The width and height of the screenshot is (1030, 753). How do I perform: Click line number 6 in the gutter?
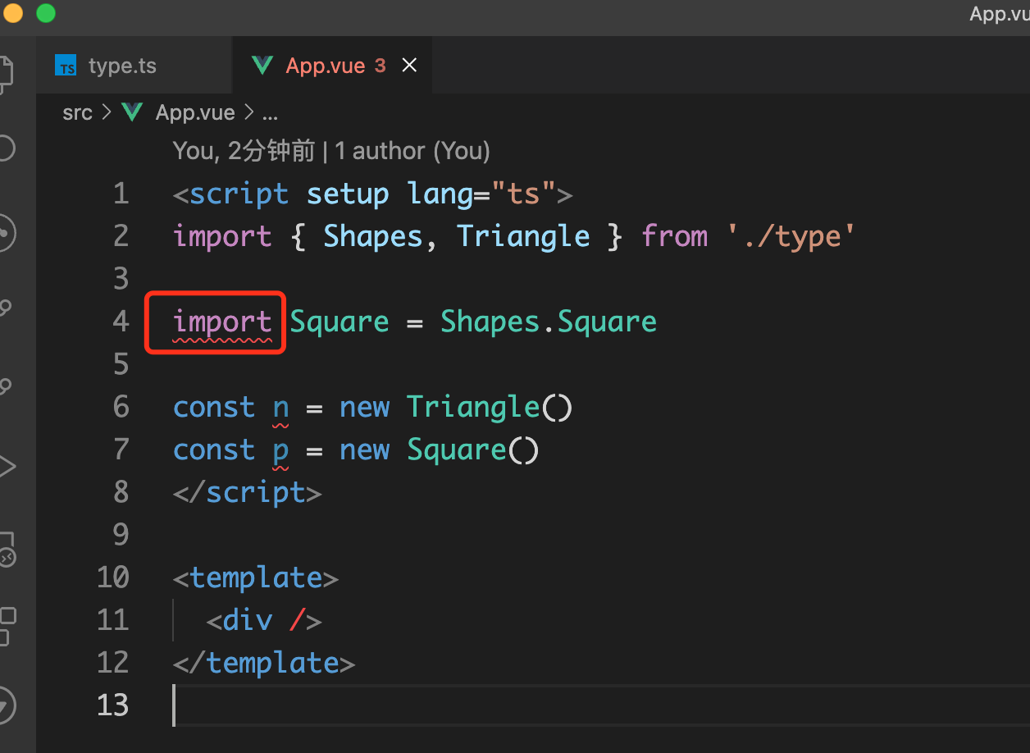click(120, 406)
